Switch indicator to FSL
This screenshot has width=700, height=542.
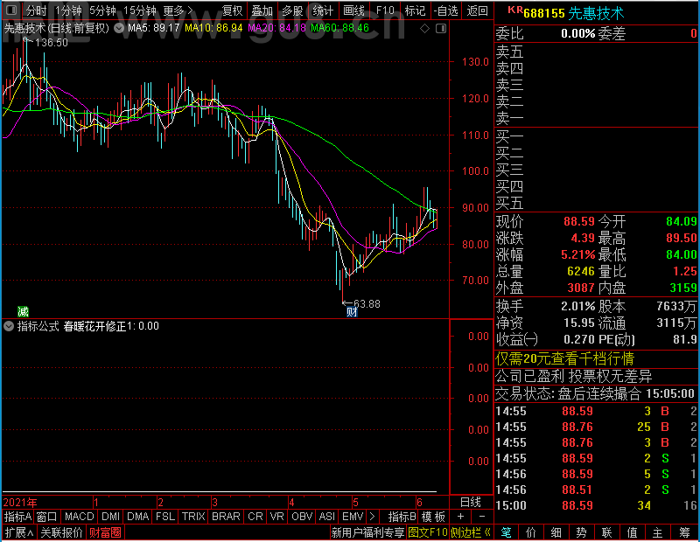point(165,517)
